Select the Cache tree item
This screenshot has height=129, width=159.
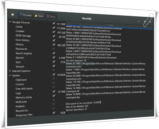pyautogui.click(x=19, y=27)
